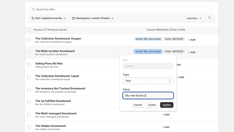Click The Collection Snowboard: Liquid title
This screenshot has height=132, width=234.
click(x=57, y=76)
